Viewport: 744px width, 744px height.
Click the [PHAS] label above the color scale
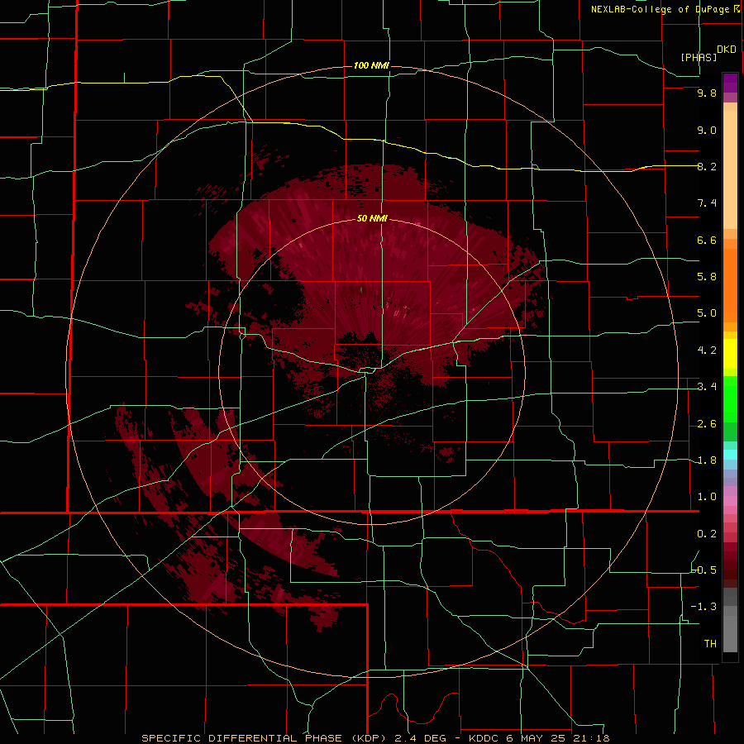click(699, 57)
